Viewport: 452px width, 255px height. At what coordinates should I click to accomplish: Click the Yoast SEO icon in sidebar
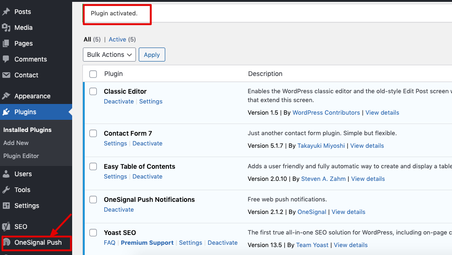click(x=6, y=227)
